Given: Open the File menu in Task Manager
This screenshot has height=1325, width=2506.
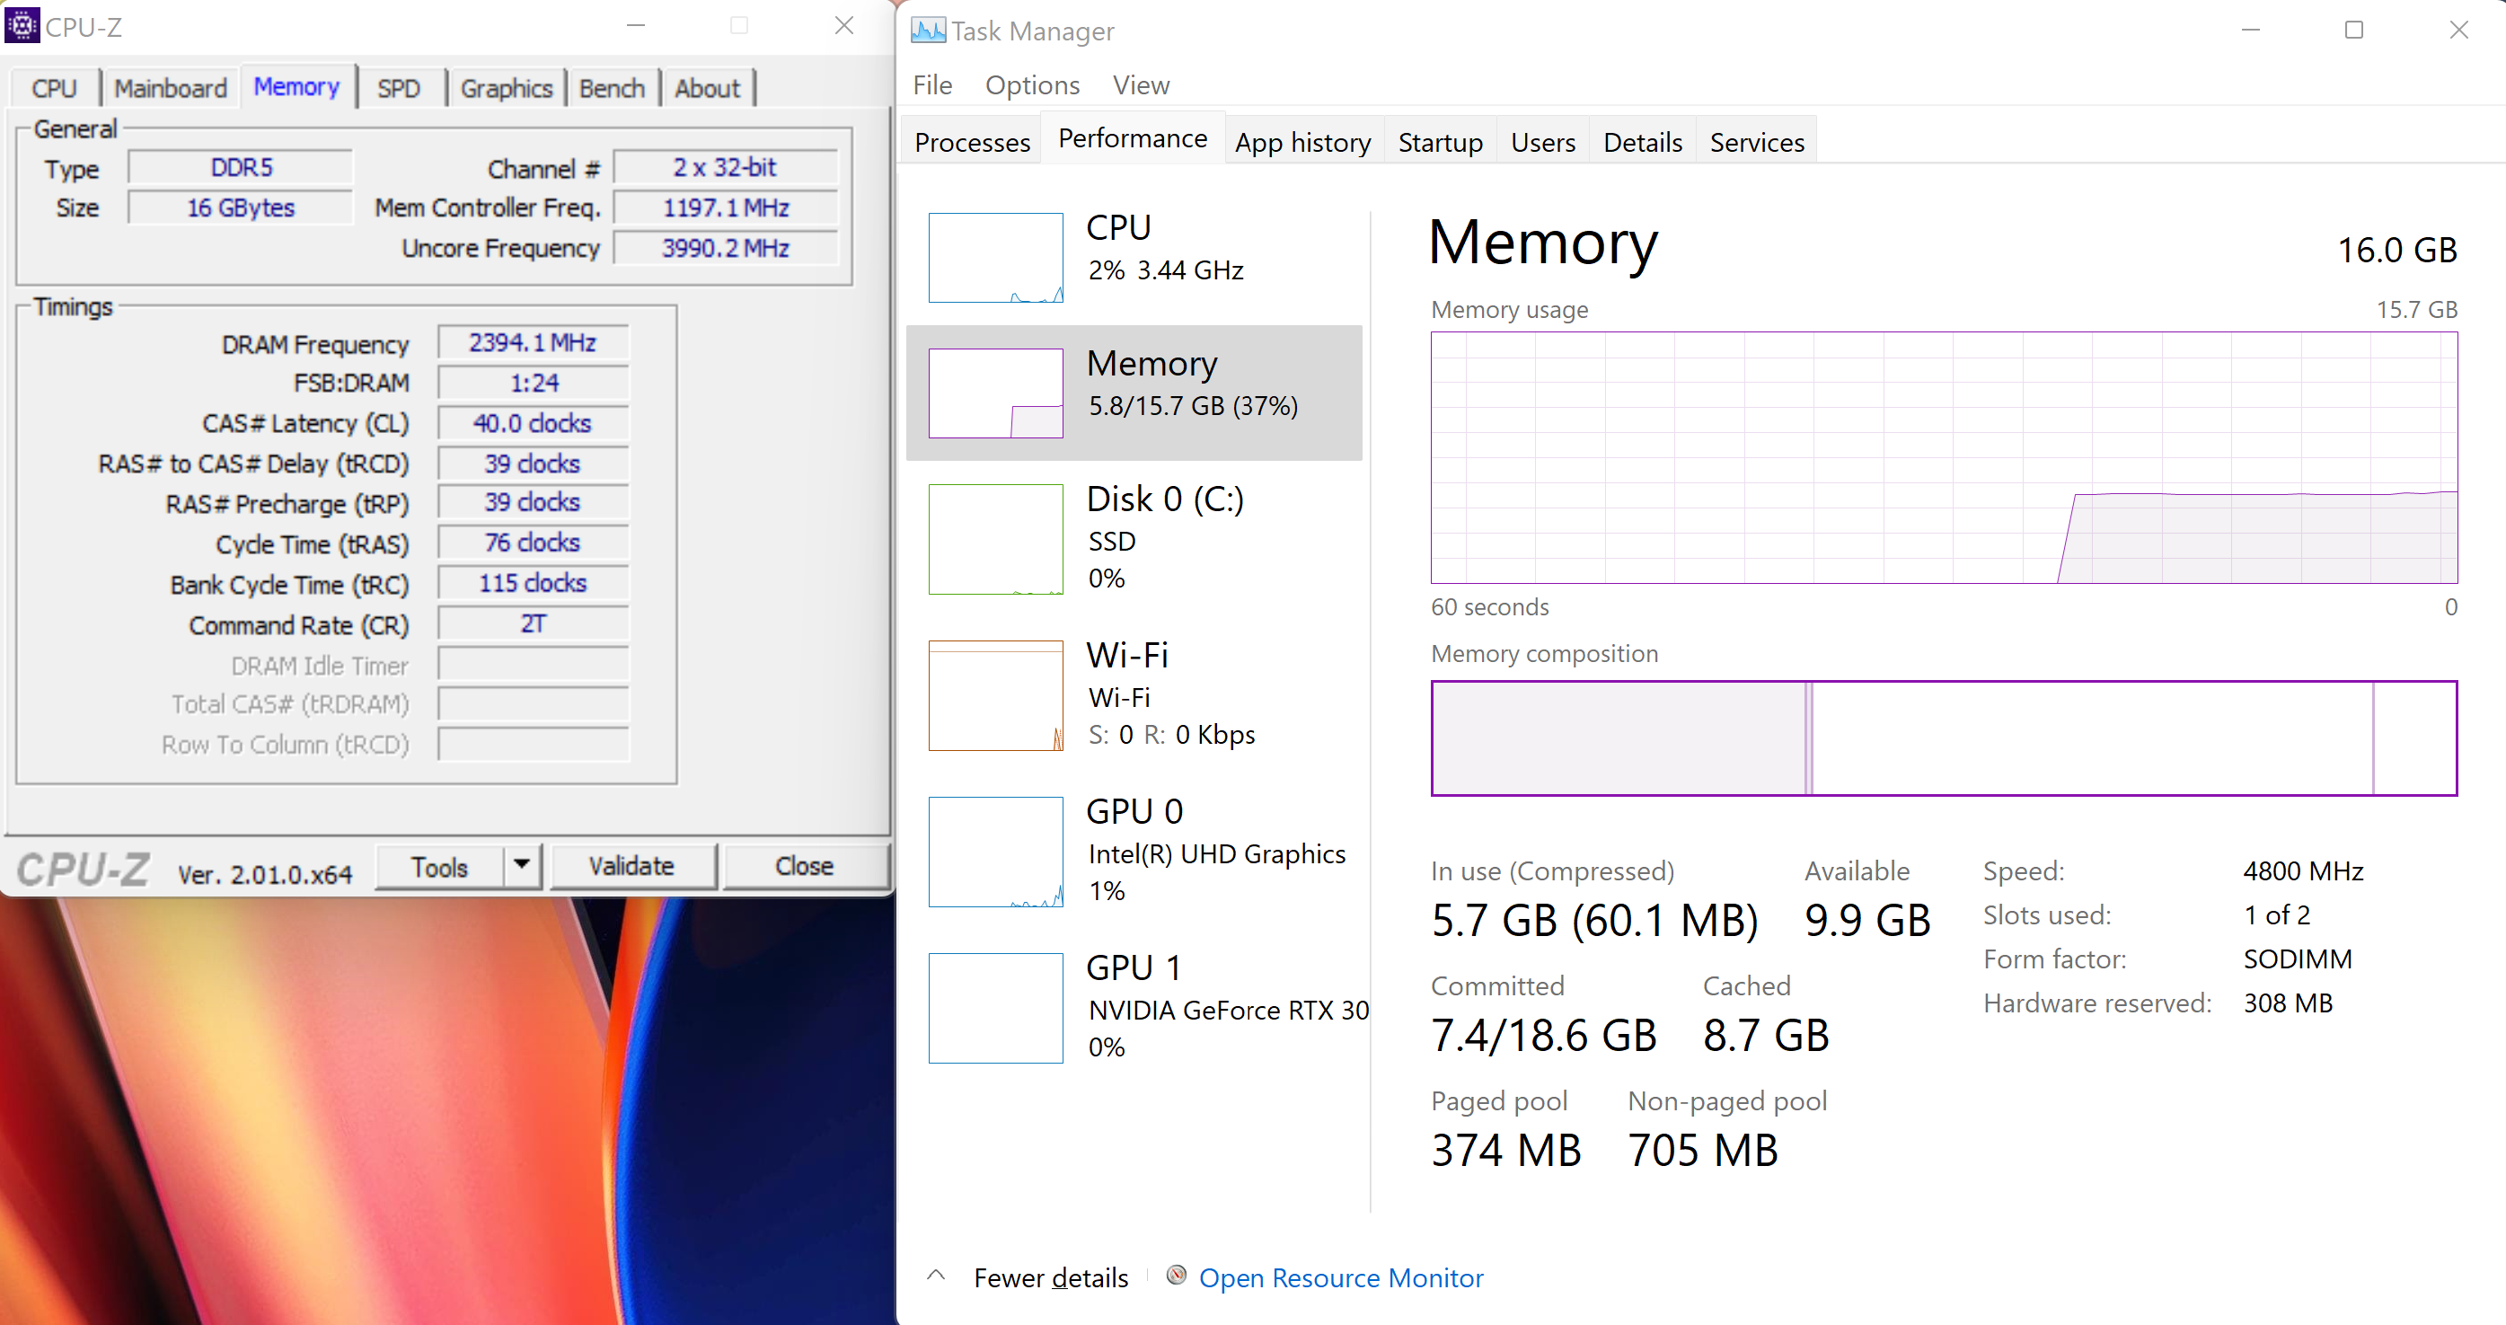Looking at the screenshot, I should pos(932,85).
